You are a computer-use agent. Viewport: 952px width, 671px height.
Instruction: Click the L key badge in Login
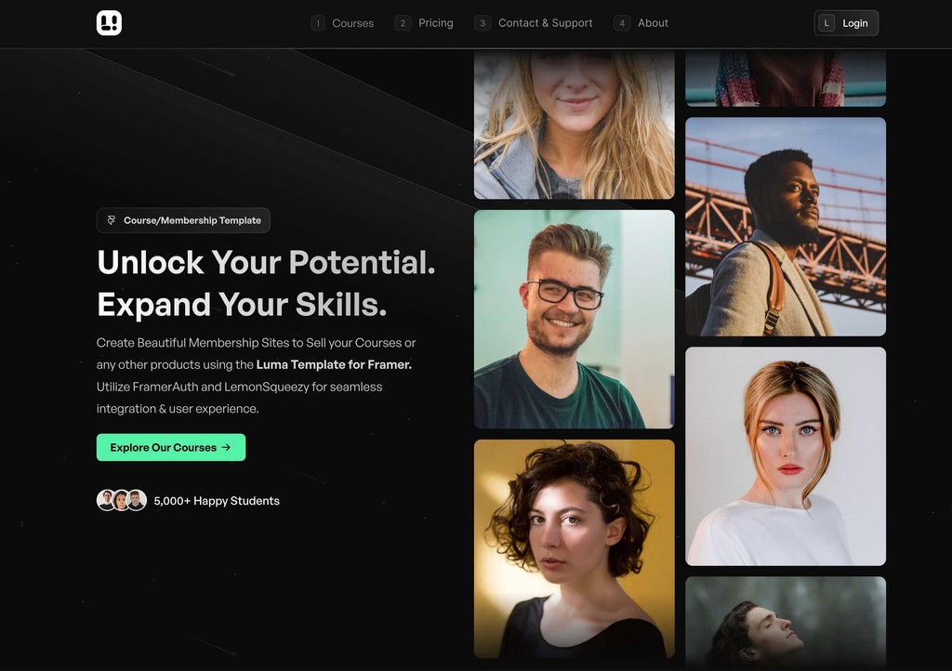coord(826,23)
